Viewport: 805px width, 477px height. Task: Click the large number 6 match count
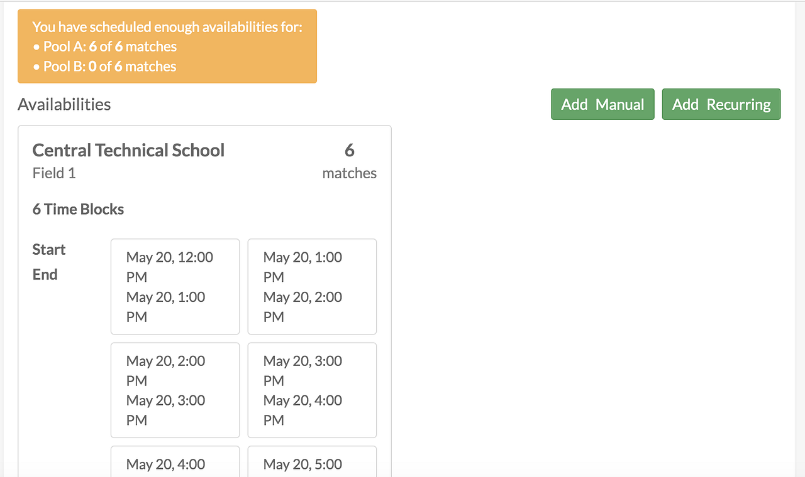[349, 151]
